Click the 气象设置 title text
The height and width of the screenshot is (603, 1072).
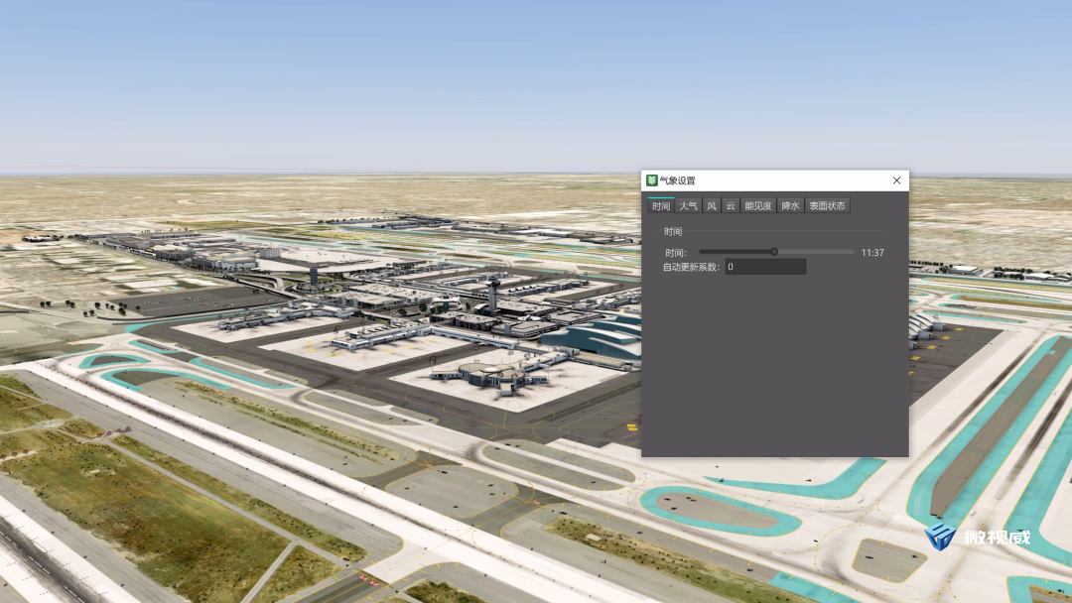[x=678, y=181]
